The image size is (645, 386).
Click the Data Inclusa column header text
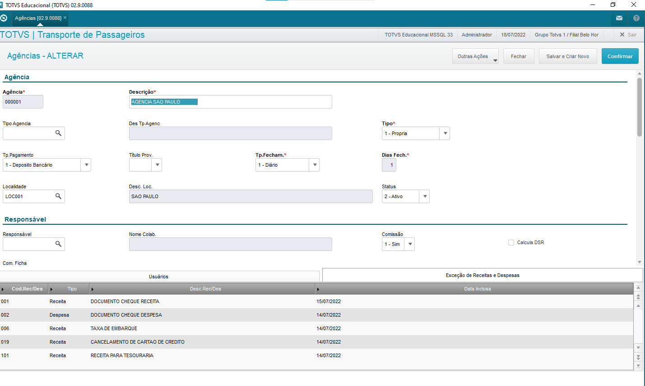click(478, 289)
